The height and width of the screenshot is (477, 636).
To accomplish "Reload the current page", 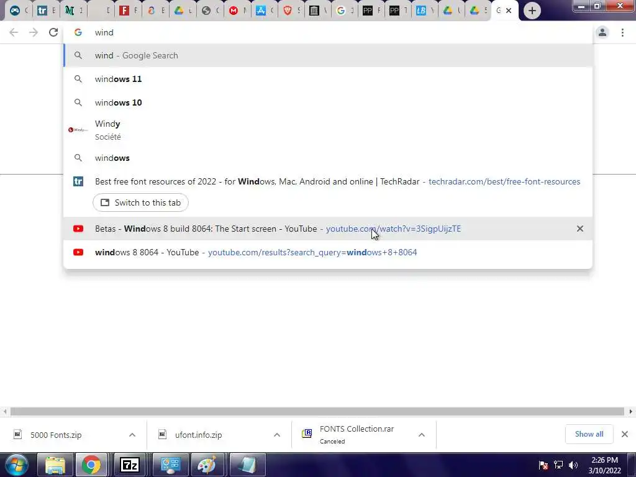I will coord(53,32).
